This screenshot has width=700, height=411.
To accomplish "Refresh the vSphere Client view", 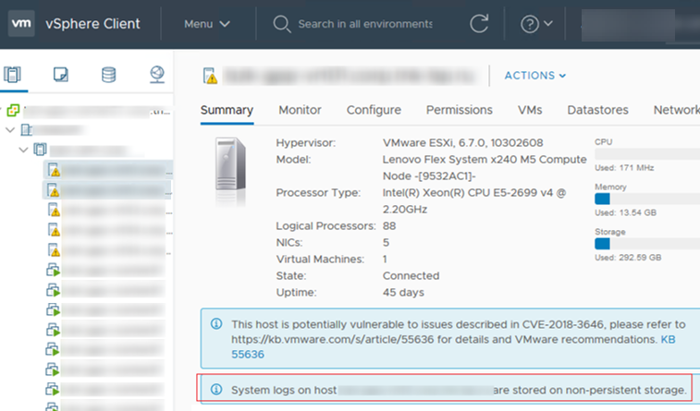I will (479, 24).
